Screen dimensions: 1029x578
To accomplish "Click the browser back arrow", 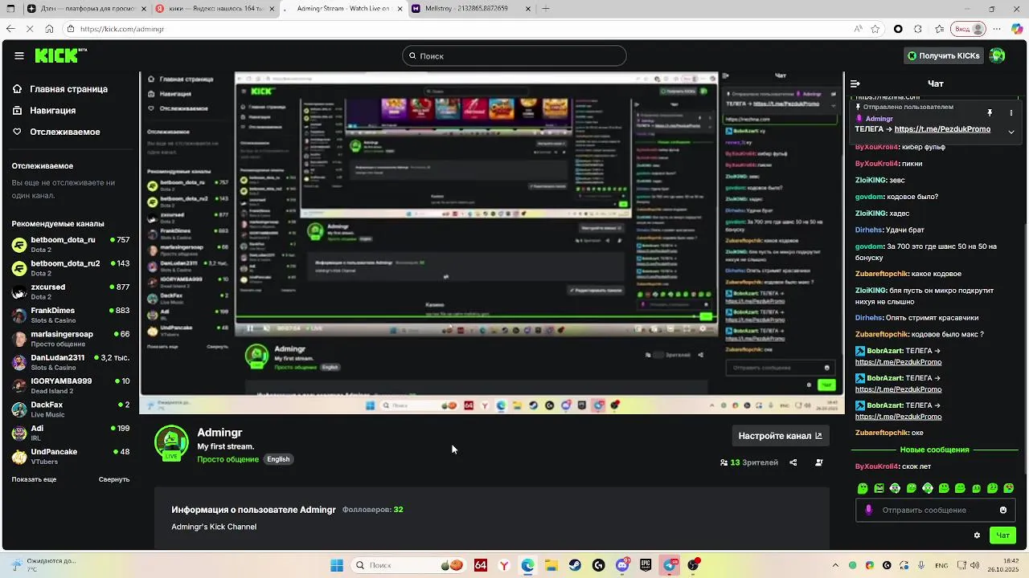I will point(10,29).
